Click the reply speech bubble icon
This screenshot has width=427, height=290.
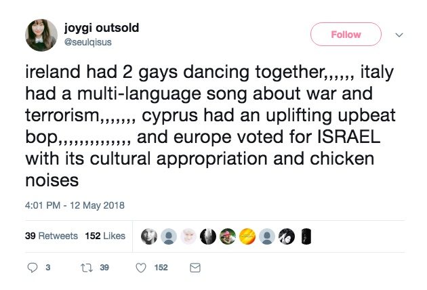click(31, 268)
